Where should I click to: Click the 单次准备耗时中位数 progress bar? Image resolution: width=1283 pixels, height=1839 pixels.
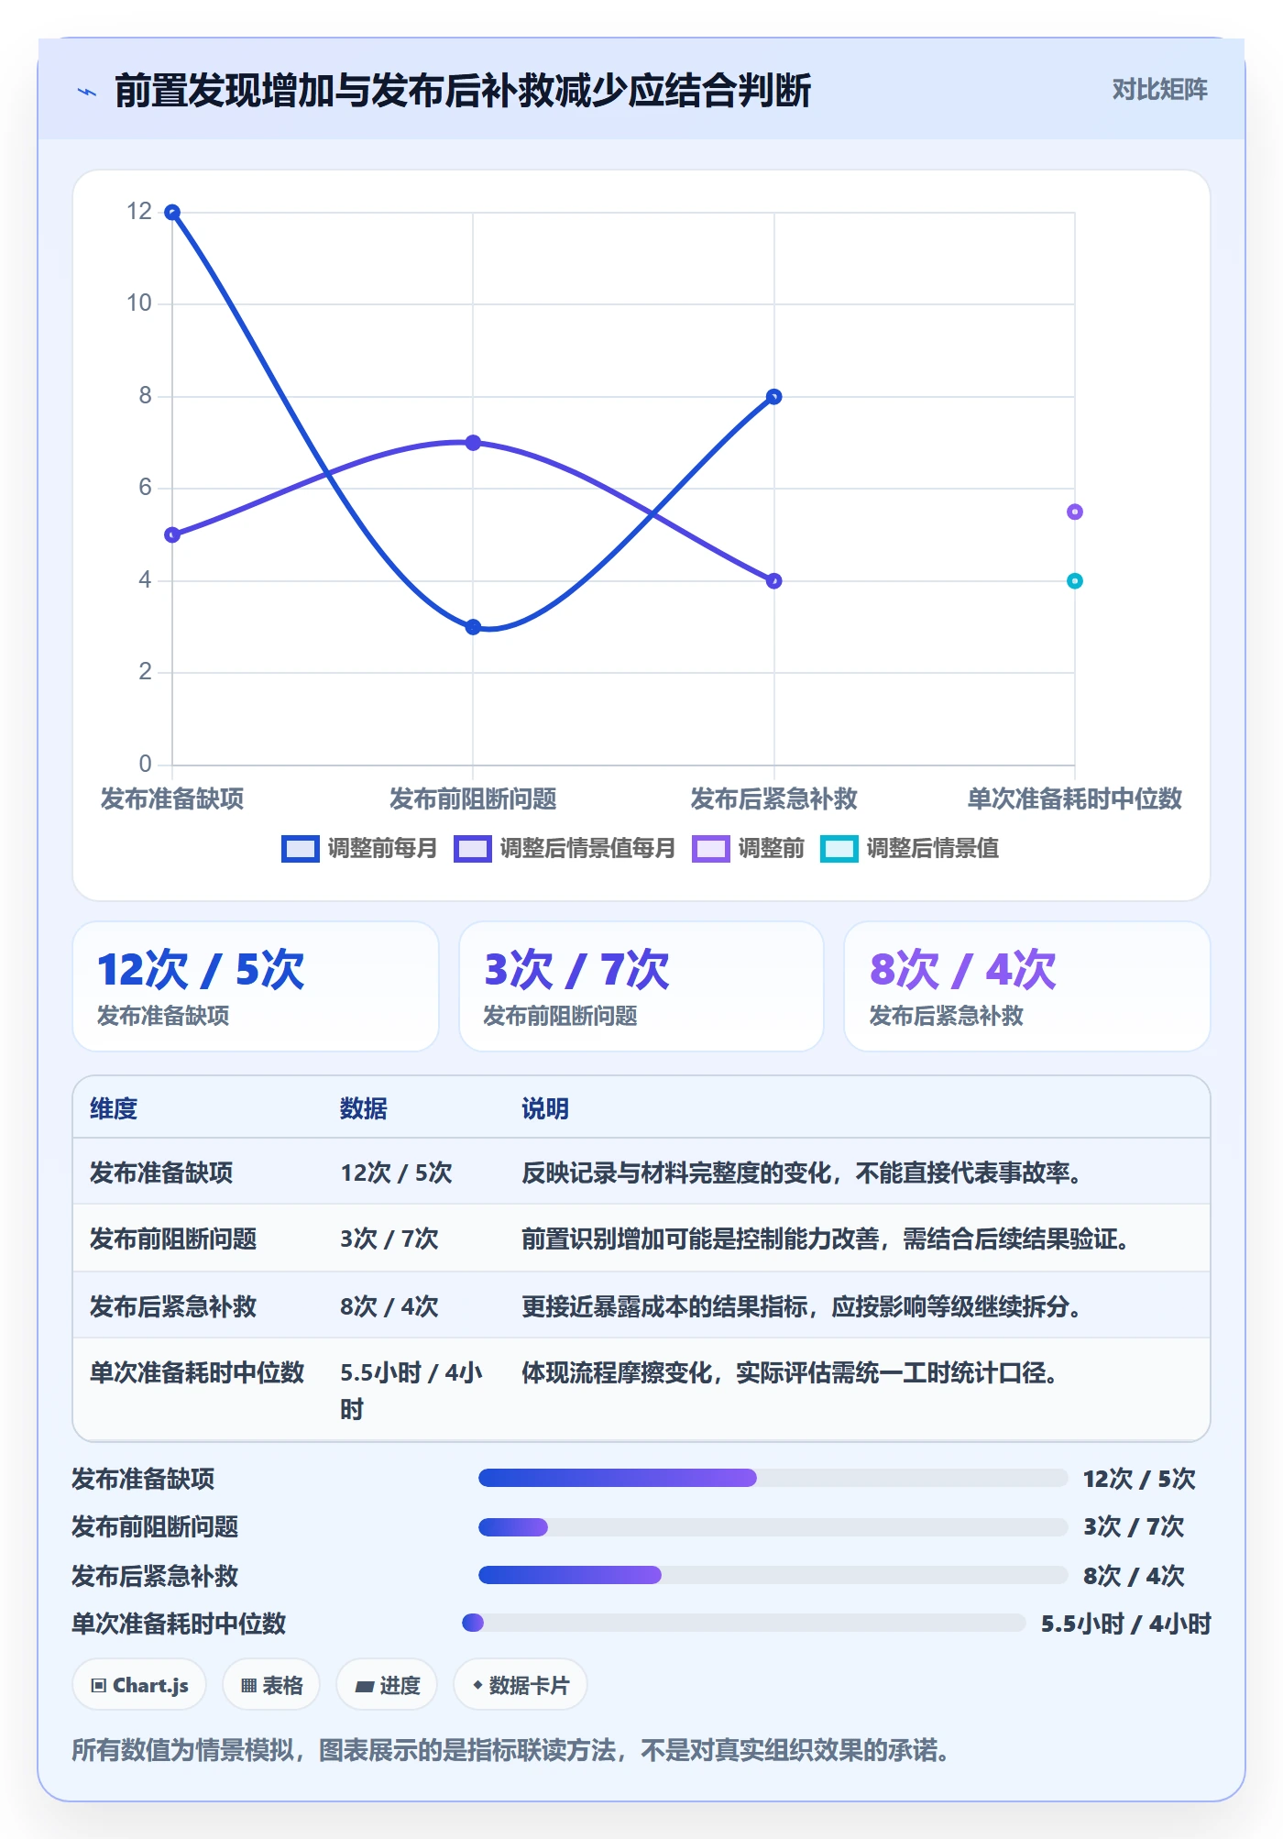pyautogui.click(x=744, y=1623)
